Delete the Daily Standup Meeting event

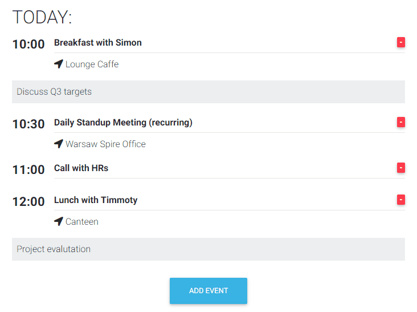(x=401, y=122)
